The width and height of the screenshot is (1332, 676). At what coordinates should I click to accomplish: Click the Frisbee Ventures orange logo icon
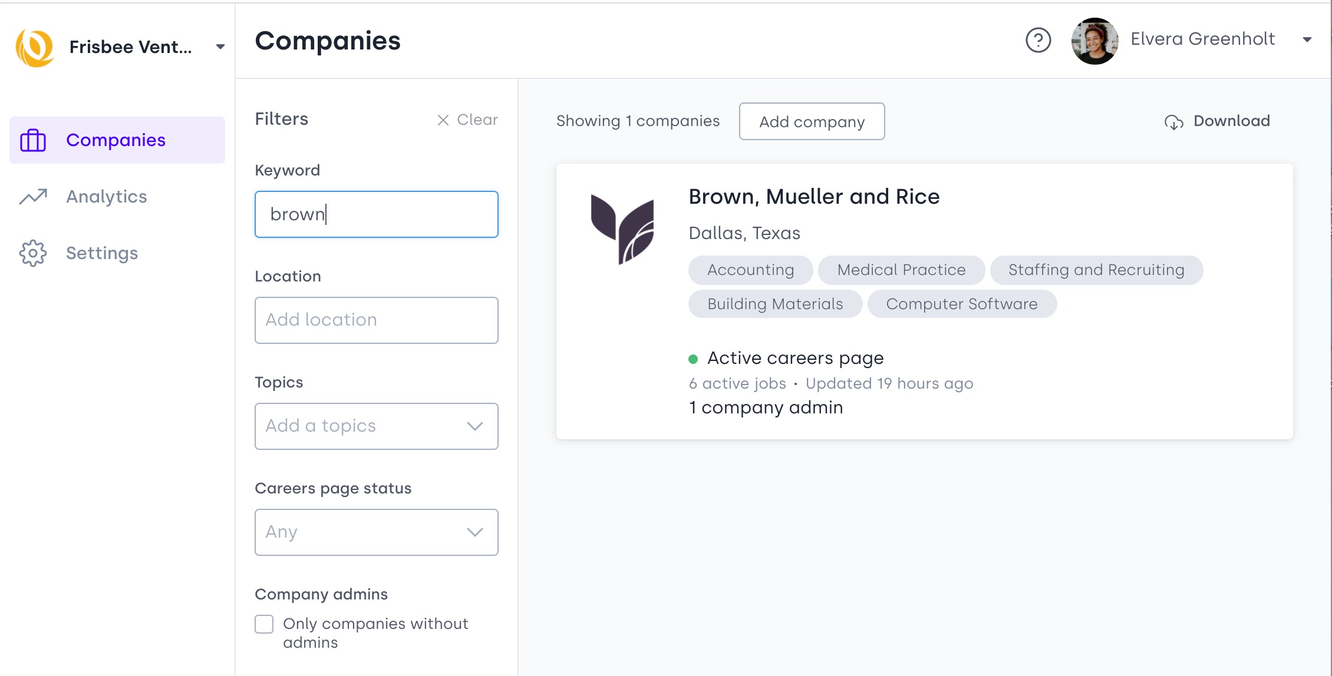[35, 48]
